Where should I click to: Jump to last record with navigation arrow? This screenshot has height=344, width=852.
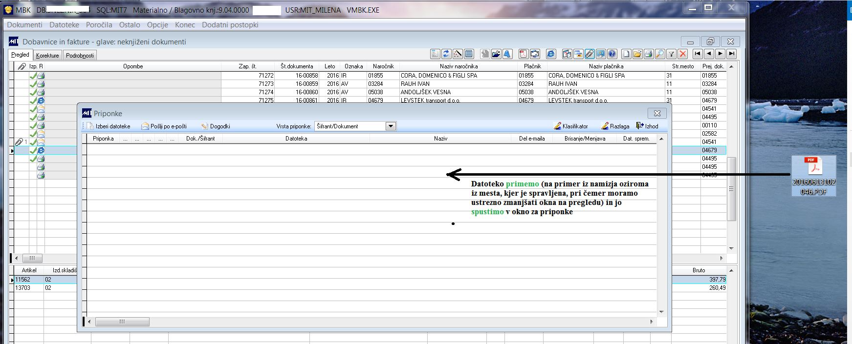731,54
